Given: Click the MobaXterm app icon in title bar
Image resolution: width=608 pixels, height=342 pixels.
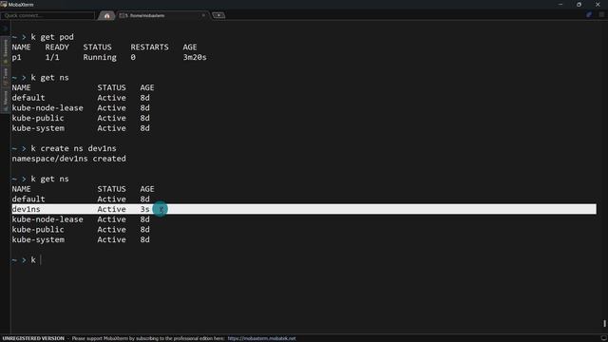Looking at the screenshot, I should pos(4,4).
